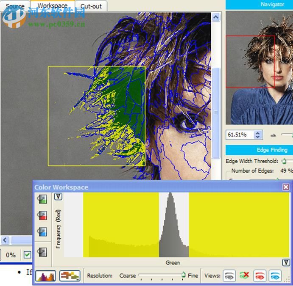The image size is (293, 286).
Task: Click the green arrows red X view icon
Action: 244,275
